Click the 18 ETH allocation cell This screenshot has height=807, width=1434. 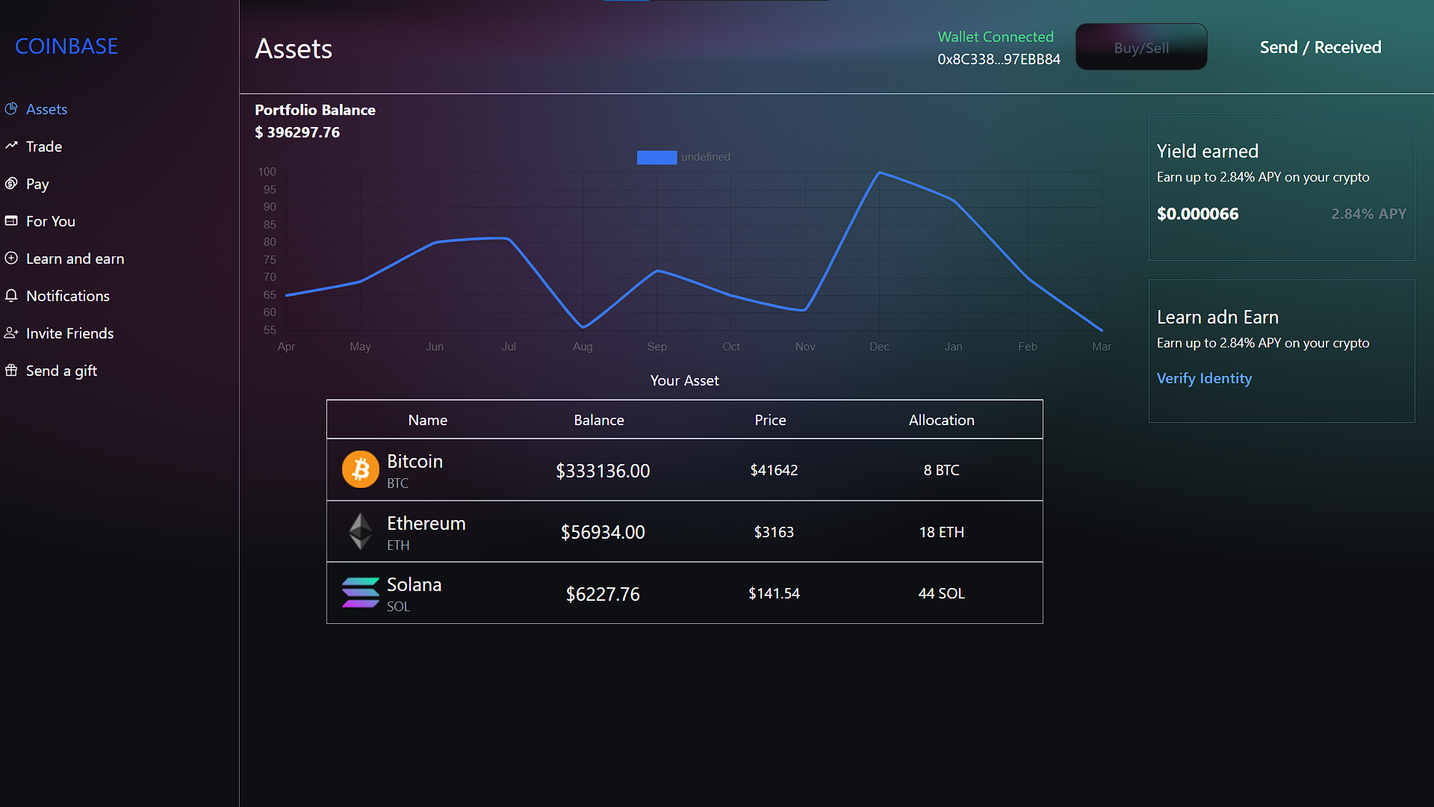(x=941, y=532)
